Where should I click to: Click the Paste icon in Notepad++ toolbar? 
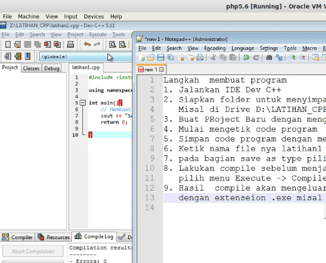(233, 57)
